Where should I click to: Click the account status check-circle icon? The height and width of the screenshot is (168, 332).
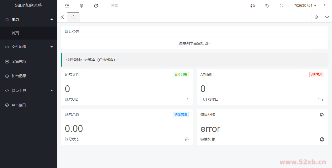click(186, 139)
